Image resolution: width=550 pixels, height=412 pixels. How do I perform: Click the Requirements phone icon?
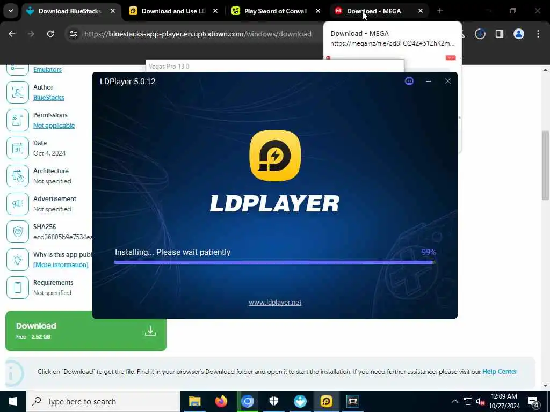click(x=18, y=288)
